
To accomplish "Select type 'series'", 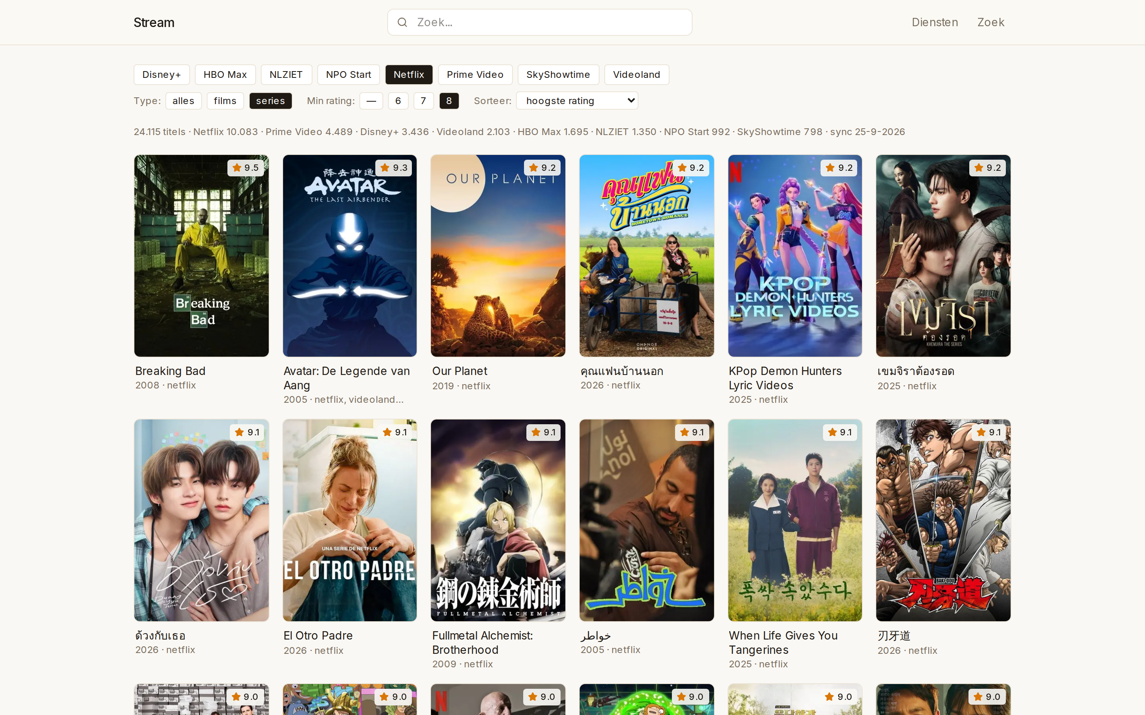I will coord(271,101).
